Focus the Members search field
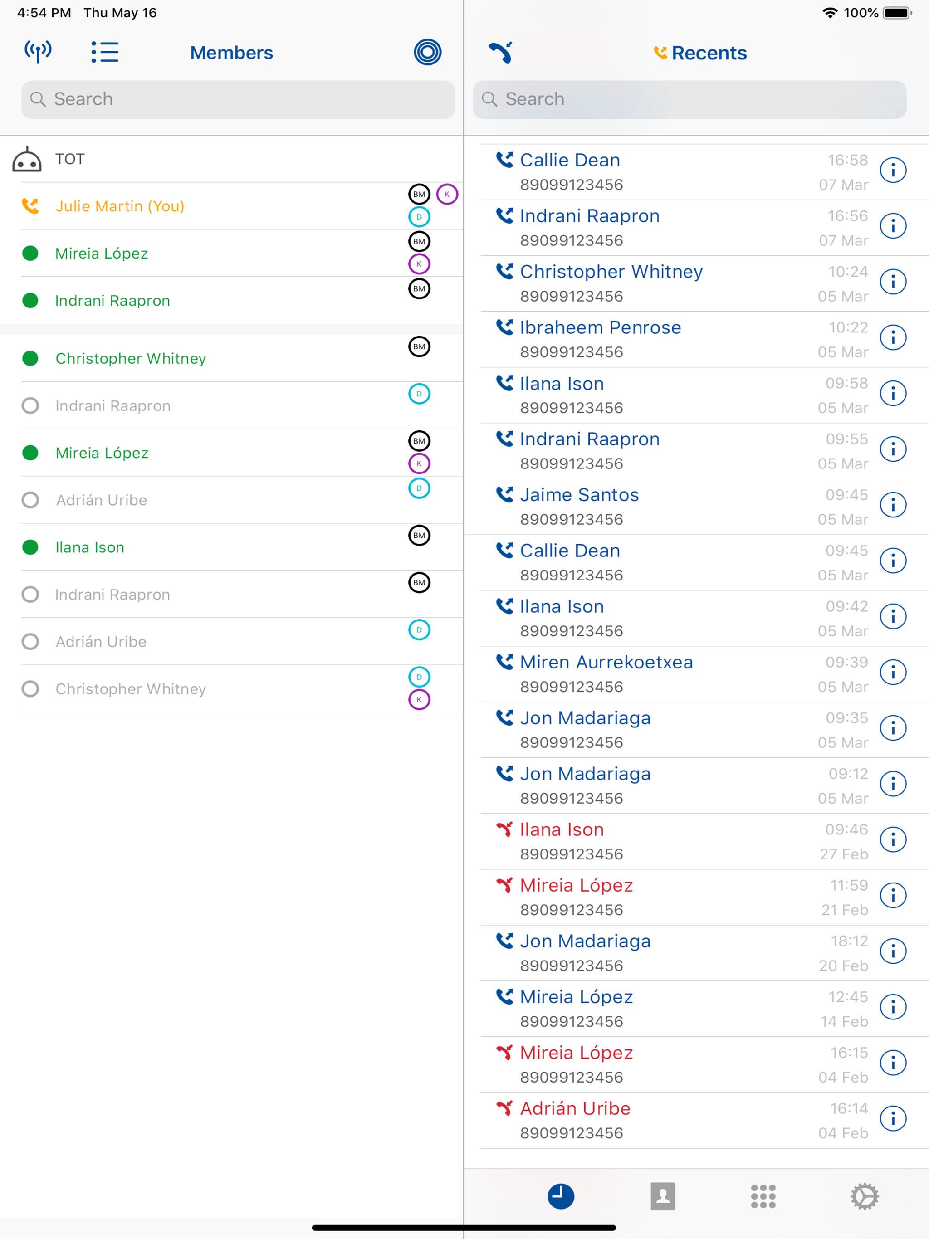929x1239 pixels. tap(238, 99)
